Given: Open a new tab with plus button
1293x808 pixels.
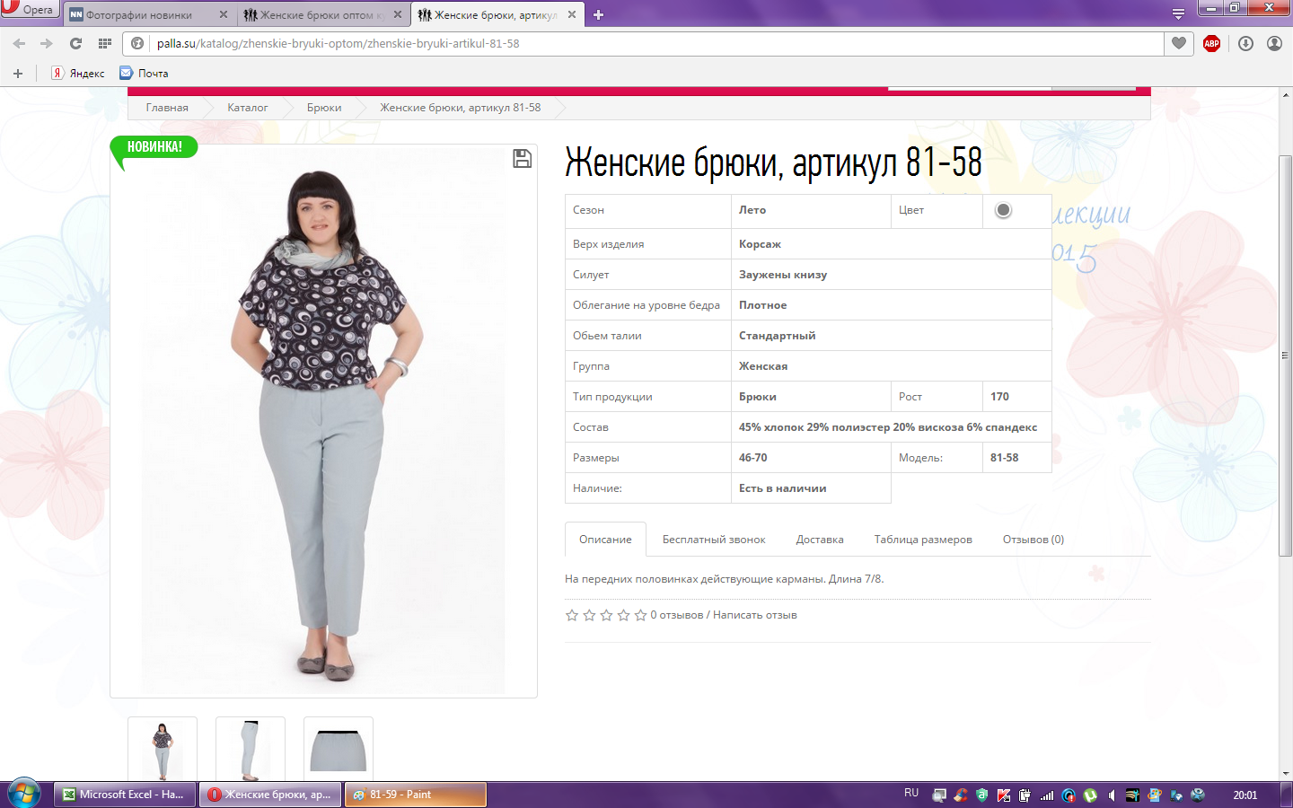Looking at the screenshot, I should point(599,14).
